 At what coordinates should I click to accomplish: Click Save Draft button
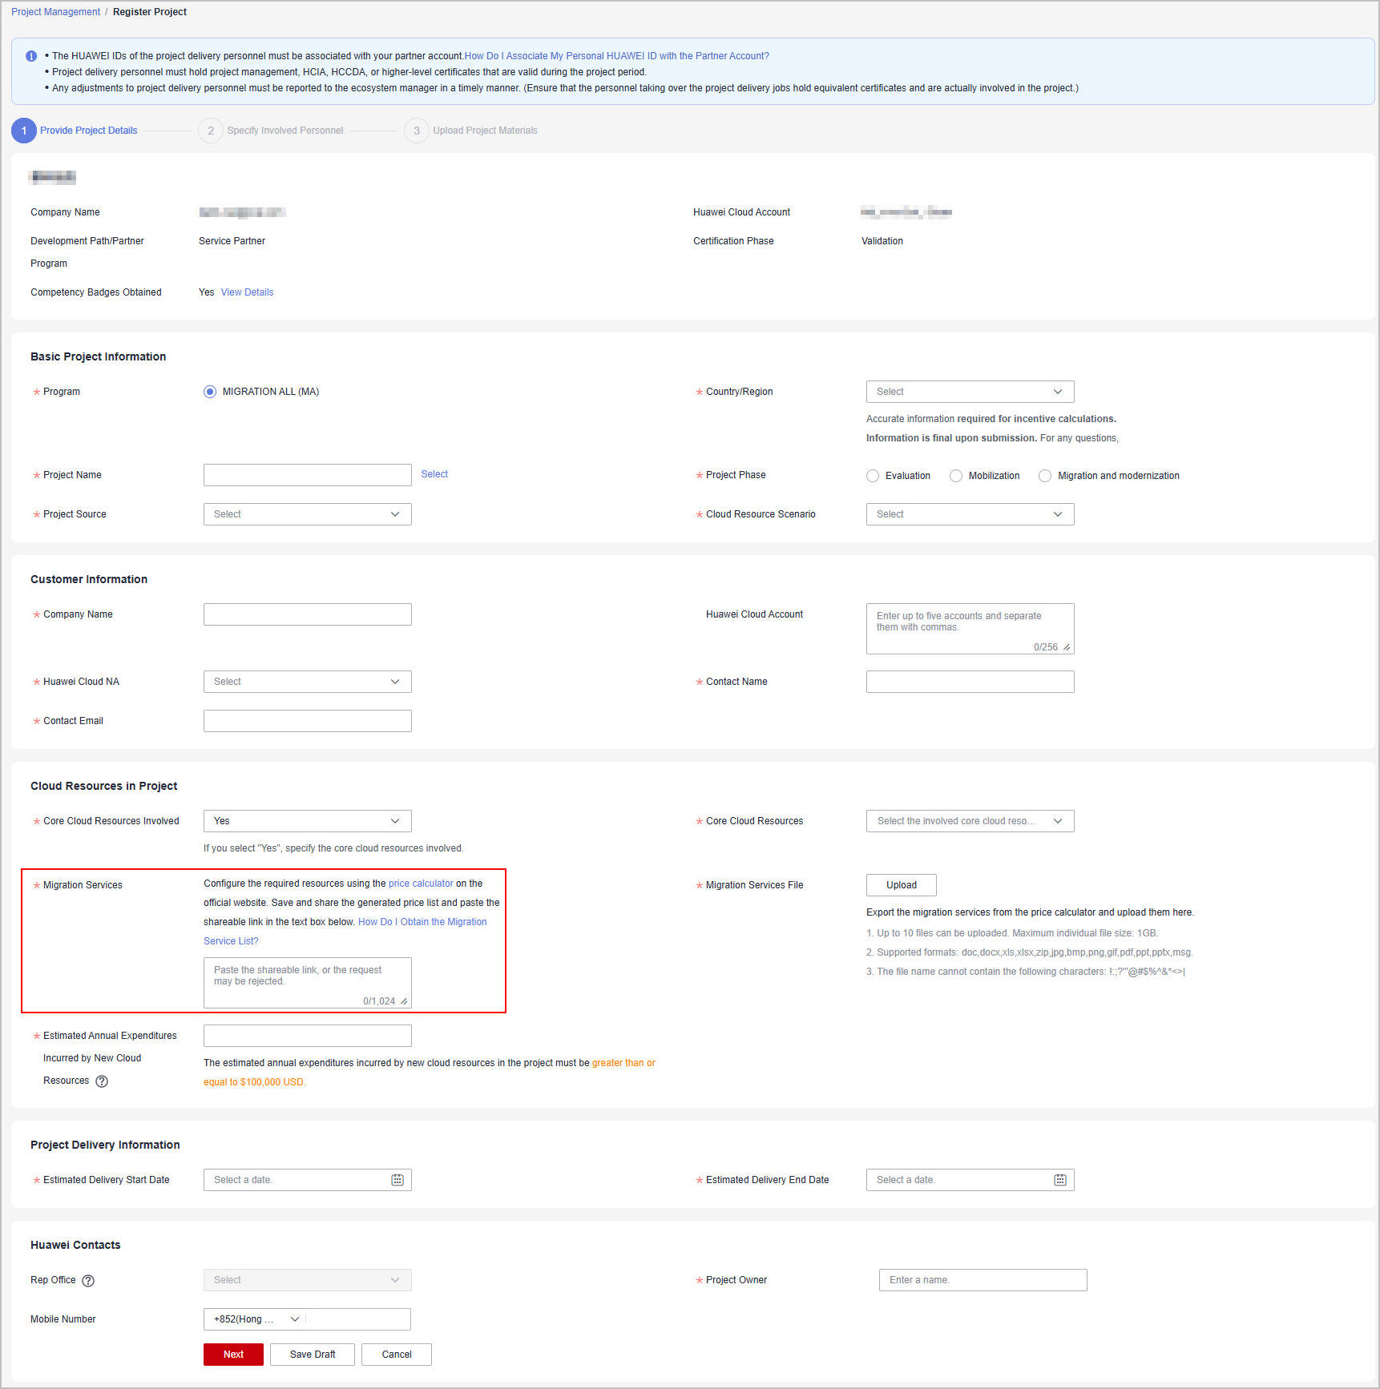pyautogui.click(x=313, y=1355)
